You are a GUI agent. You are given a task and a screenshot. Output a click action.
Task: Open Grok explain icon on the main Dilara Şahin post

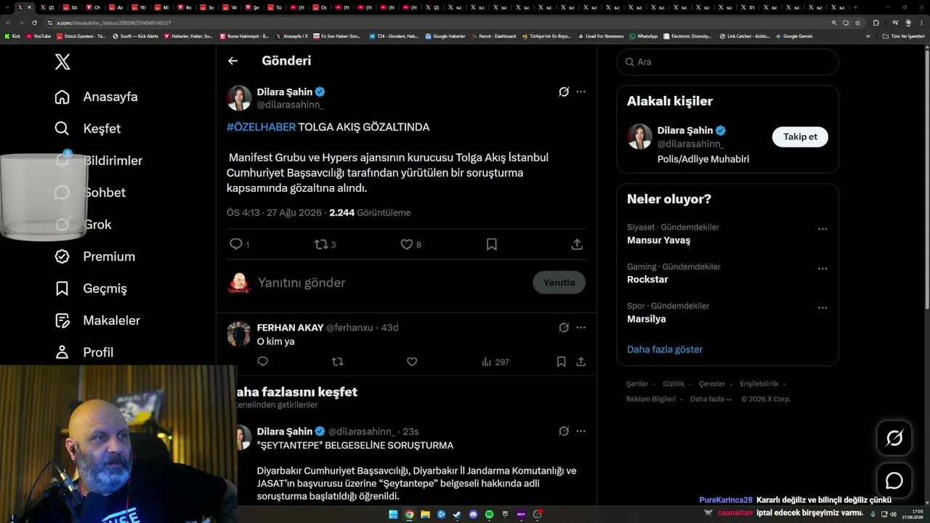click(x=563, y=92)
